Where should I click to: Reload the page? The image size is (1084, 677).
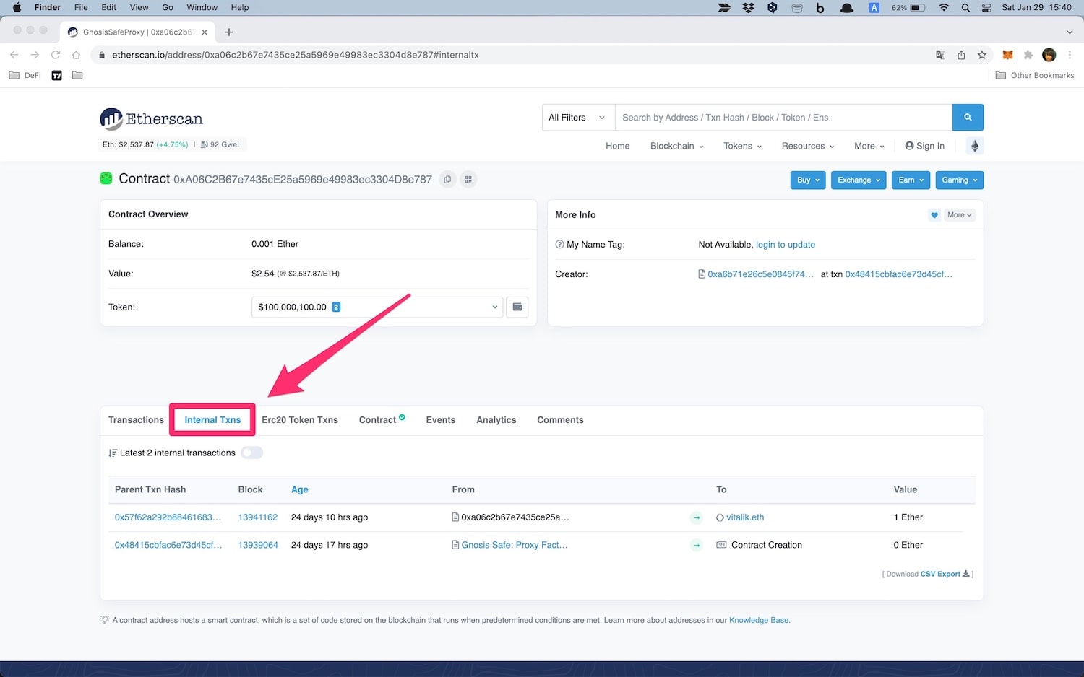point(56,55)
